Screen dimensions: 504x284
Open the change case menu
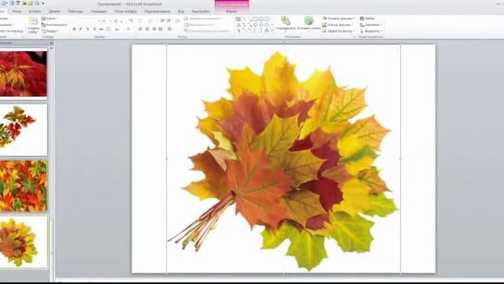click(x=117, y=29)
